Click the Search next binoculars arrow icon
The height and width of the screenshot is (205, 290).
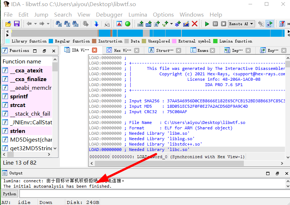tap(85, 24)
